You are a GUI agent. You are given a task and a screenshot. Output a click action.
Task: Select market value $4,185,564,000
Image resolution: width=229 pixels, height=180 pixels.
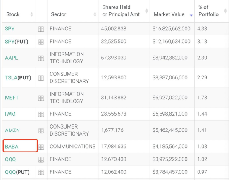(x=170, y=146)
